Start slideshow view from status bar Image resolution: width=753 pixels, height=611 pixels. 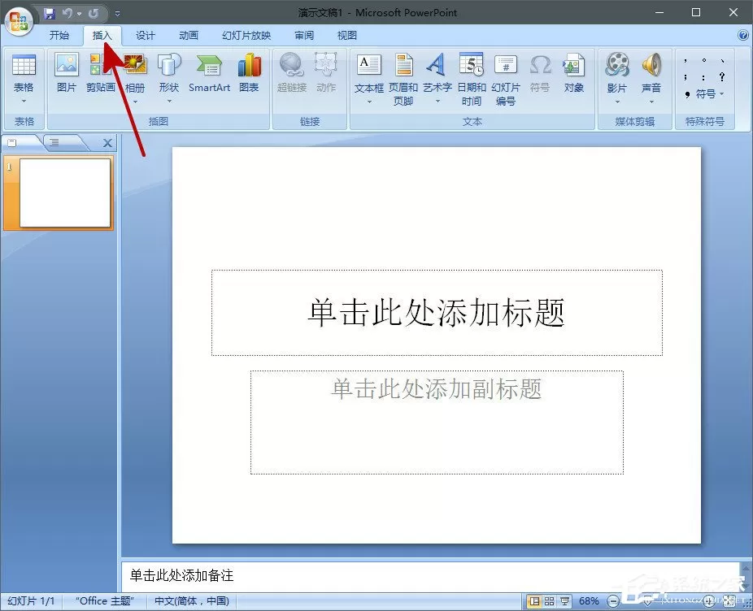(x=564, y=601)
